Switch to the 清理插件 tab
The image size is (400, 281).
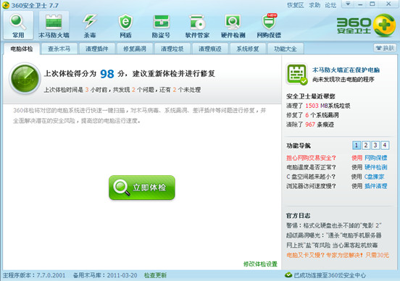97,49
